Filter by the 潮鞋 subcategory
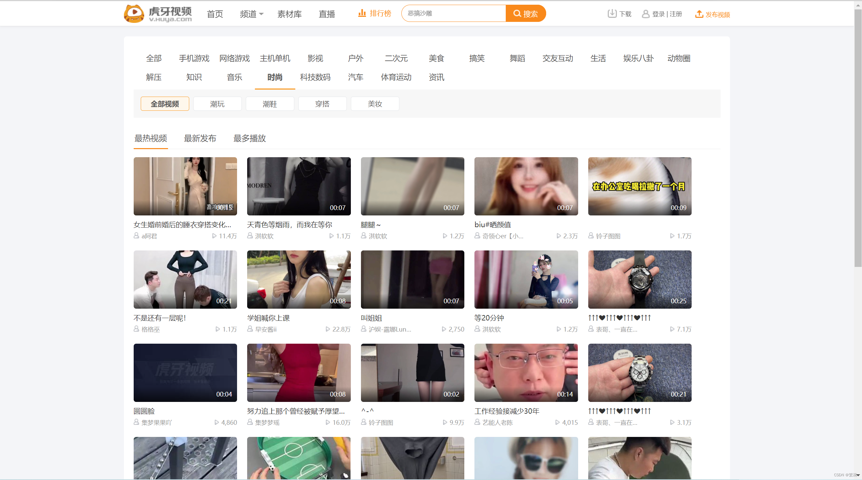The image size is (862, 480). [x=270, y=104]
